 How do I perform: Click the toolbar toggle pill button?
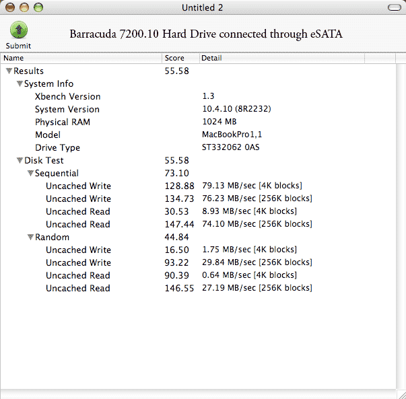click(x=395, y=7)
